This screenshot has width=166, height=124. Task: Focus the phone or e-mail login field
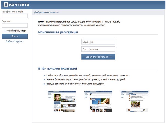coord(15,16)
